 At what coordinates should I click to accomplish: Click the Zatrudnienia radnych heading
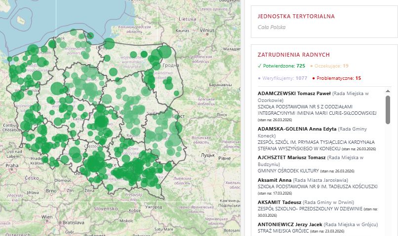click(x=294, y=55)
